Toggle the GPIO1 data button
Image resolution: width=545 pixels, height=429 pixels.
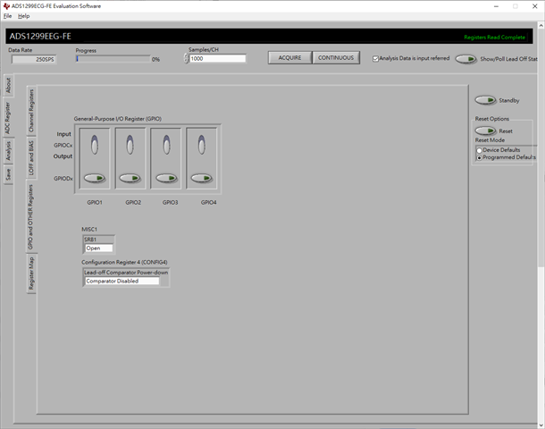[95, 179]
